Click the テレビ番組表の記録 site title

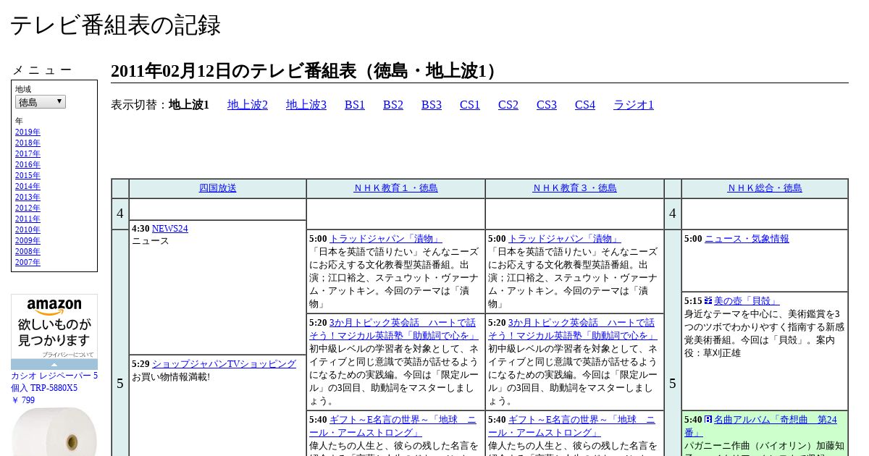click(x=115, y=25)
